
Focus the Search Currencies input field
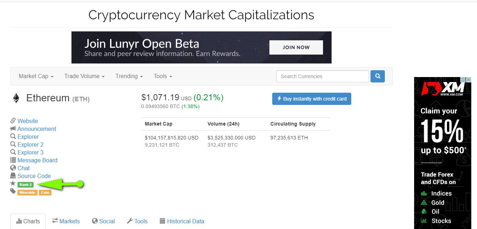(x=323, y=76)
